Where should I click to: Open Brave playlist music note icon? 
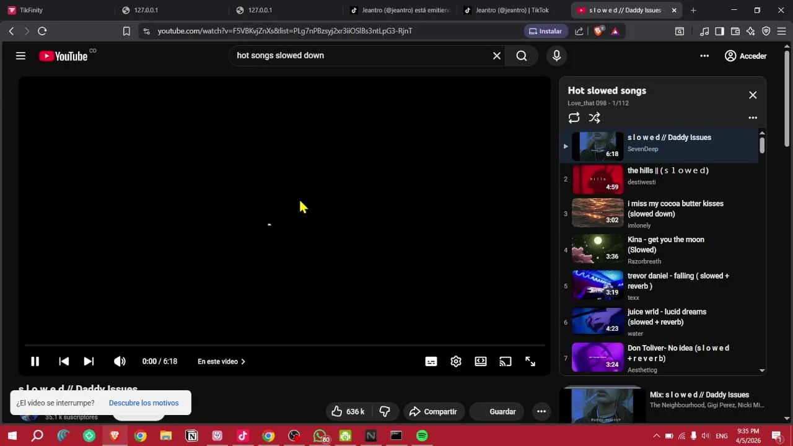coord(704,31)
